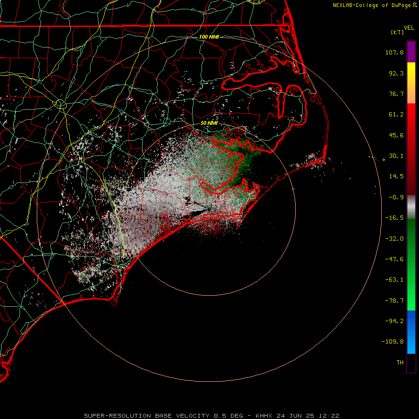Screen dimensions: 419x419
Task: Click the 100 NMI range ring label
Action: point(209,37)
